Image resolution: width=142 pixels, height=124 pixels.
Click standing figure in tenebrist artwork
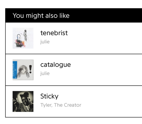click(x=25, y=35)
